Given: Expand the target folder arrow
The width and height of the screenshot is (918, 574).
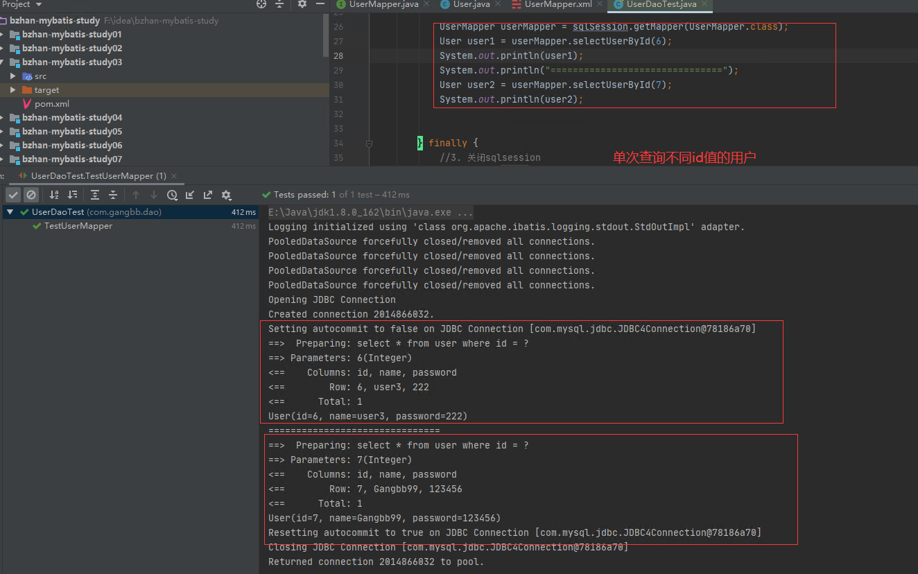Looking at the screenshot, I should 13,89.
